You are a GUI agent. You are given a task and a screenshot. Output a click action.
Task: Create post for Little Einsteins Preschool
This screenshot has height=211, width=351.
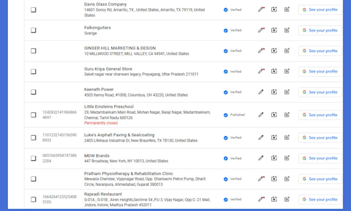point(287,115)
